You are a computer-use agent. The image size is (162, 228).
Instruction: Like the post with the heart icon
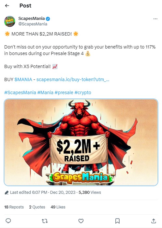[x=81, y=221]
